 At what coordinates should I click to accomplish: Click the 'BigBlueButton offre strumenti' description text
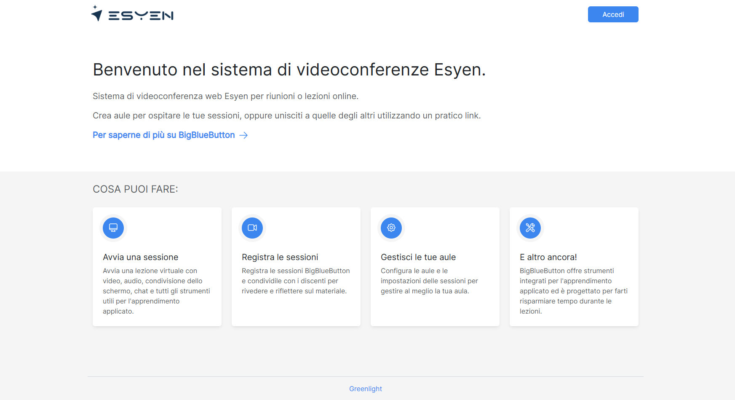574,291
